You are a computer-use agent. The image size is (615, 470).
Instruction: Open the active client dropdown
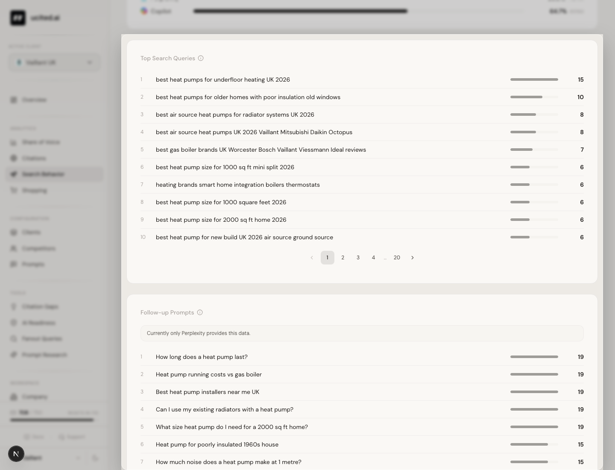54,62
